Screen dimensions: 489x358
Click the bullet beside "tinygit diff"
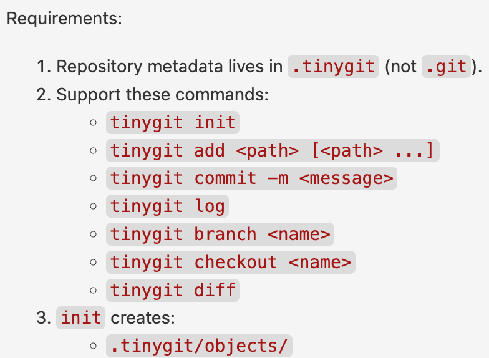(94, 291)
